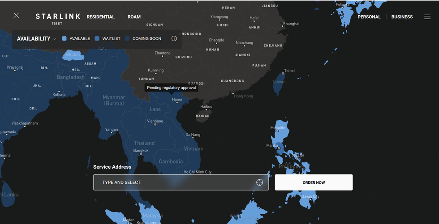Image resolution: width=439 pixels, height=224 pixels.
Task: Click the Vientiane city marker
Action: [x=155, y=124]
